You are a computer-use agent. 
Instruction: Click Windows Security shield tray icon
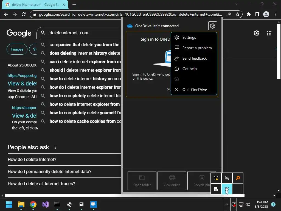[216, 178]
